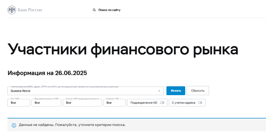Click the Искать search button
Screen dimensions: 266x134
(x=176, y=91)
